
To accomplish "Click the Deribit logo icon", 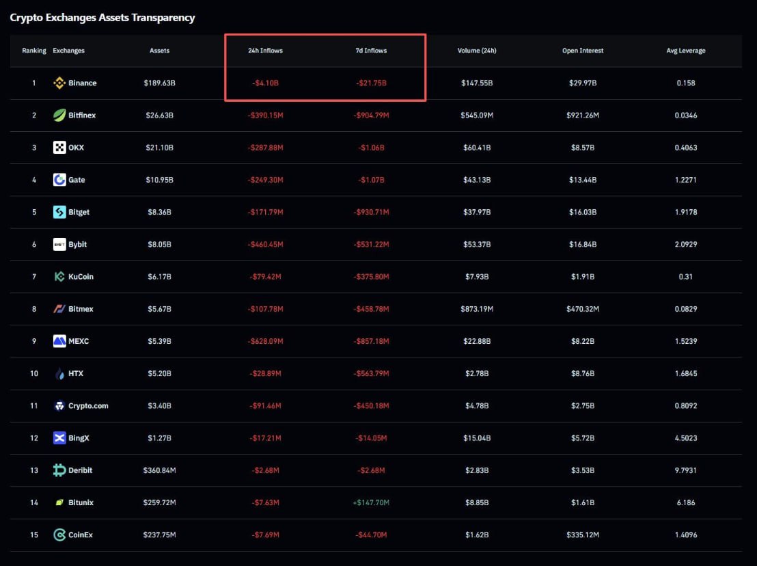I will pyautogui.click(x=59, y=470).
